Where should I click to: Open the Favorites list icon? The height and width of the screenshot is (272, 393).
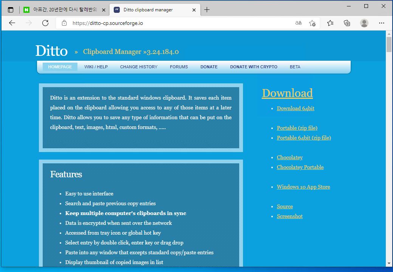330,23
